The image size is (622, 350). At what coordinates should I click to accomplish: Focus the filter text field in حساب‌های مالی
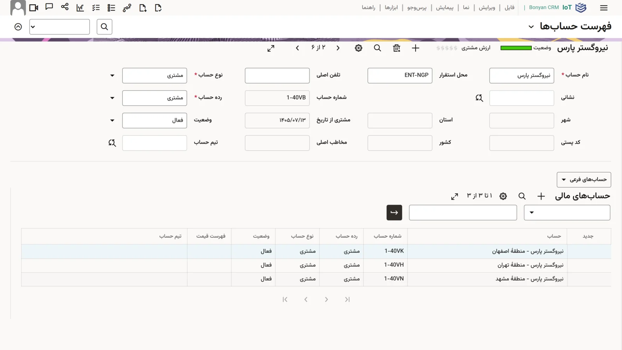(463, 213)
